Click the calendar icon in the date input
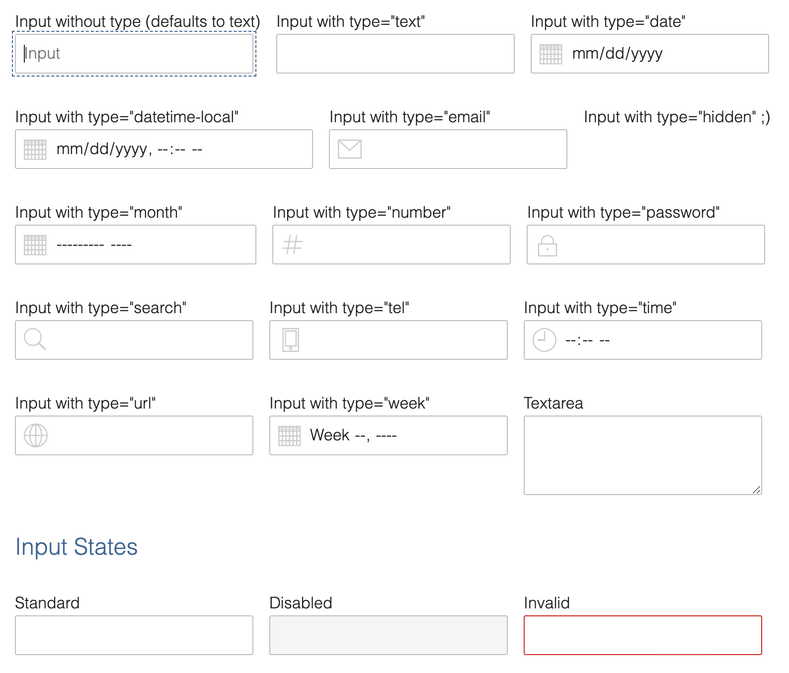The image size is (789, 673). tap(551, 54)
